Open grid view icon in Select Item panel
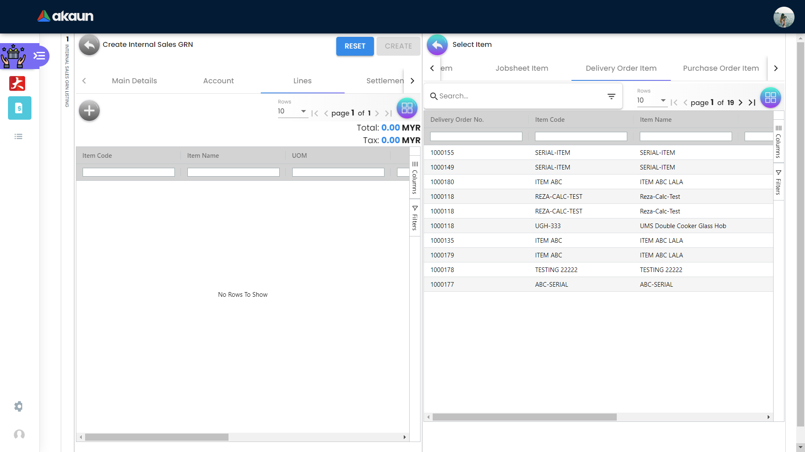This screenshot has height=452, width=805. pyautogui.click(x=770, y=98)
